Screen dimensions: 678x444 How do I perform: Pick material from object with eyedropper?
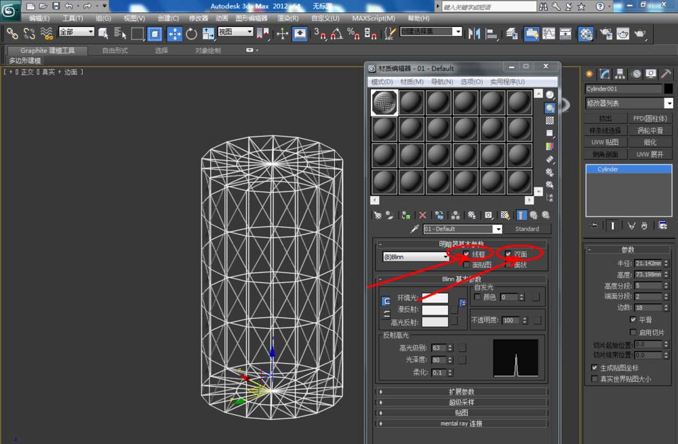pos(416,229)
